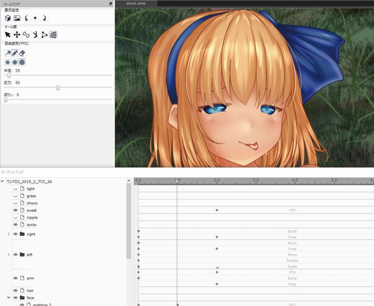
Task: Select the FFD grid deformation tool
Action: [x=53, y=35]
